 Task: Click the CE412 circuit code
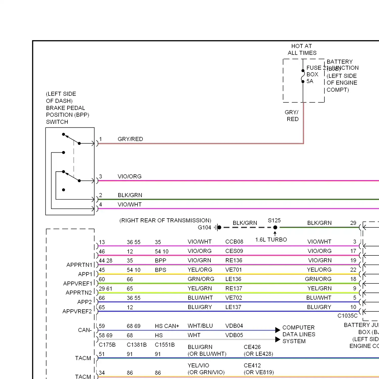[252, 365]
